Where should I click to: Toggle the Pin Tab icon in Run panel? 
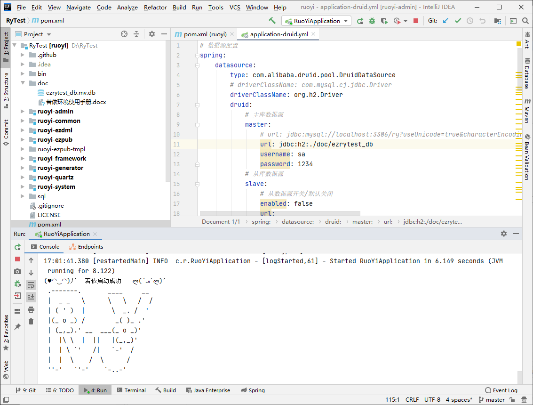17,326
